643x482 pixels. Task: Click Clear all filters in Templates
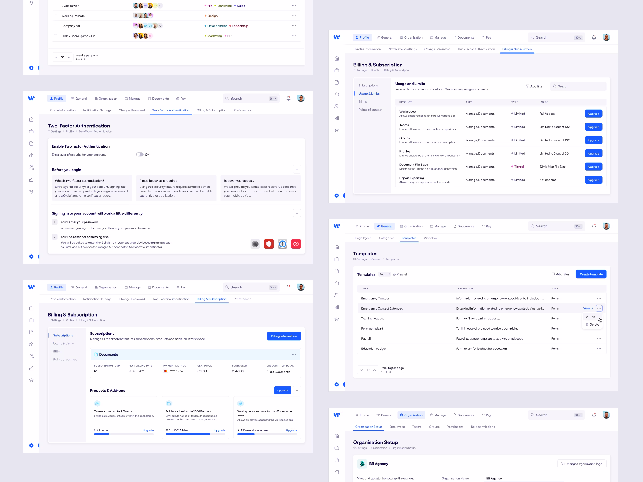tap(400, 274)
